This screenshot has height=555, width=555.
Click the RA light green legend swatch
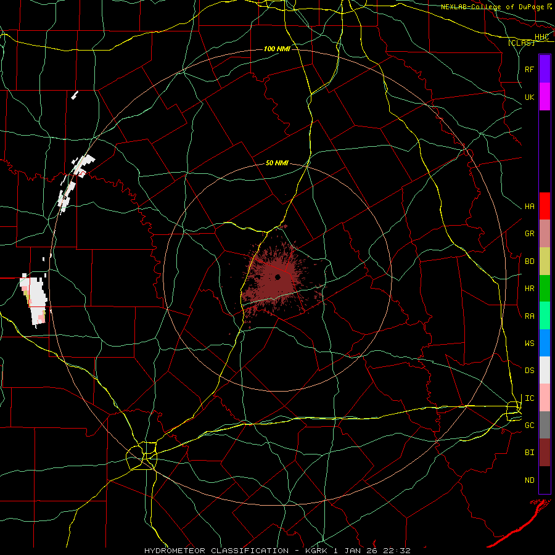(545, 316)
